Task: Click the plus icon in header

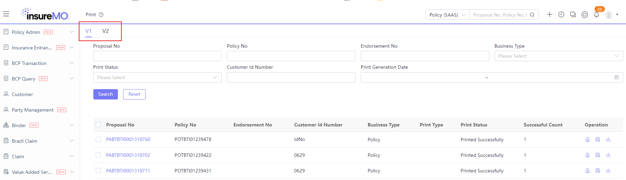Action: 549,15
